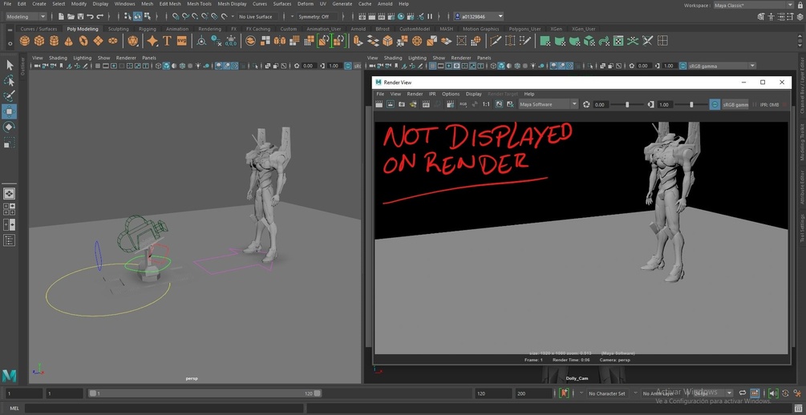
Task: Open the No Anim Layer dropdown
Action: click(x=661, y=393)
